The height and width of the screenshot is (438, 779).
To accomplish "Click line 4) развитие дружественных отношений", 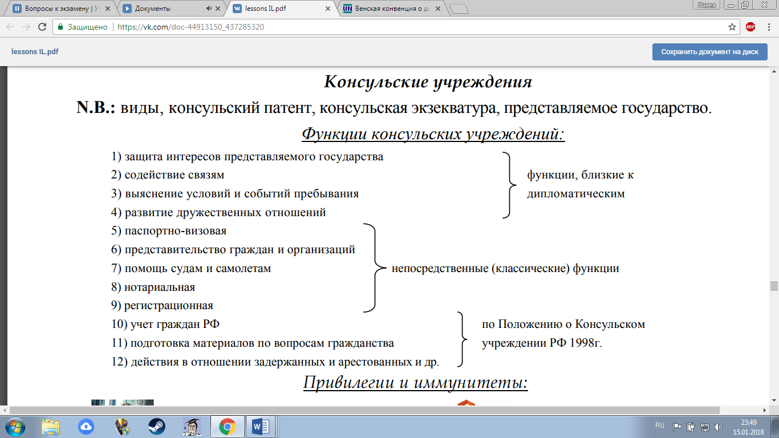I will click(218, 212).
